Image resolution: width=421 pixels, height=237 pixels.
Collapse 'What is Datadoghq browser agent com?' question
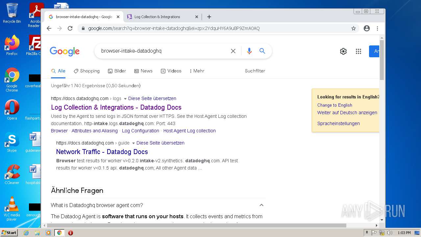[261, 205]
